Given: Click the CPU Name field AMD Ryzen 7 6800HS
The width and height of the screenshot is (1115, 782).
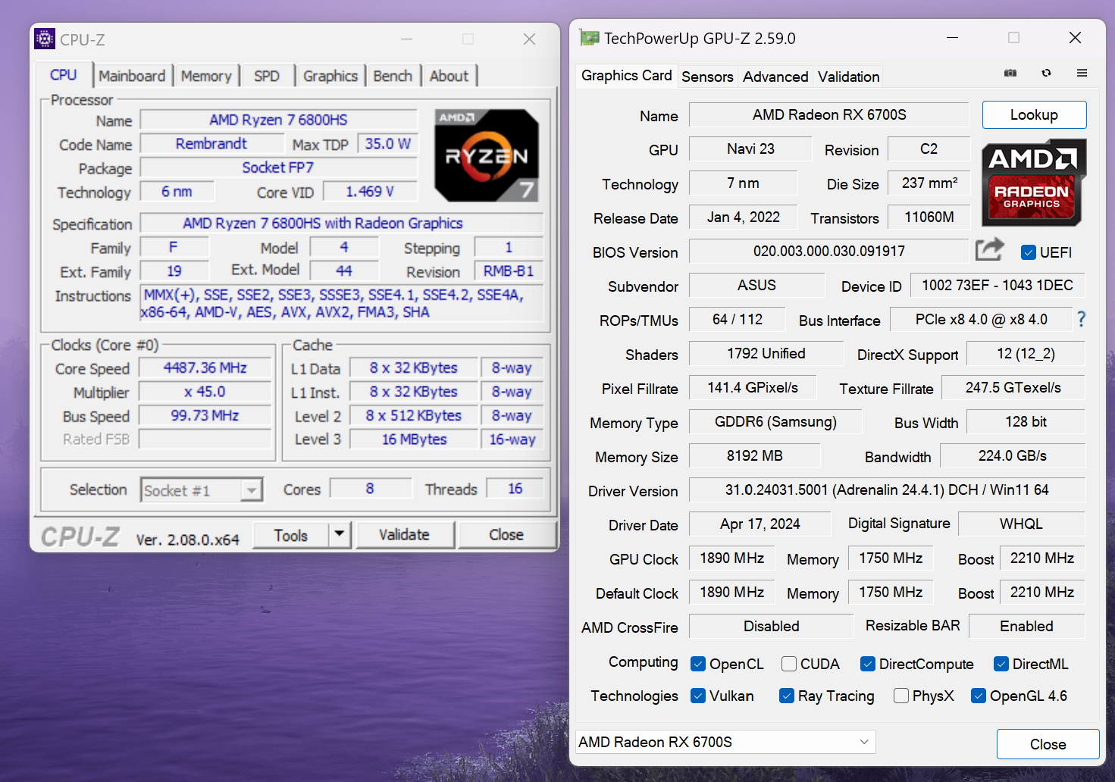Looking at the screenshot, I should tap(278, 120).
